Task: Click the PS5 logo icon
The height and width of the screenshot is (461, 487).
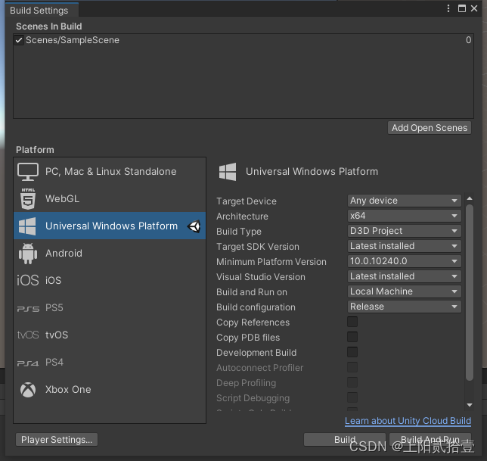Action: click(x=28, y=309)
